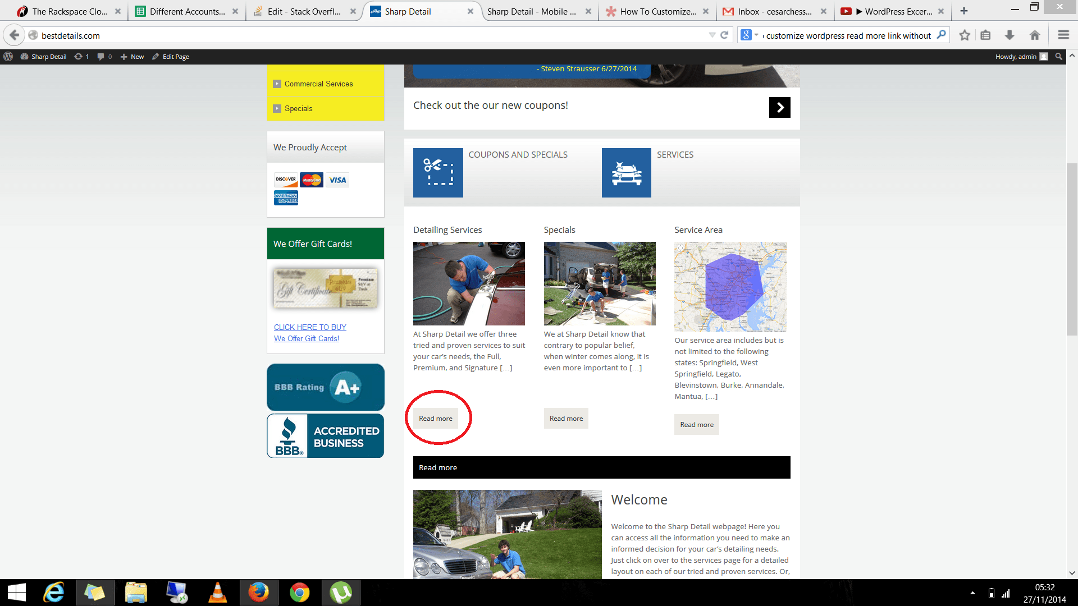Click Read more under Detailing Services

pos(435,419)
